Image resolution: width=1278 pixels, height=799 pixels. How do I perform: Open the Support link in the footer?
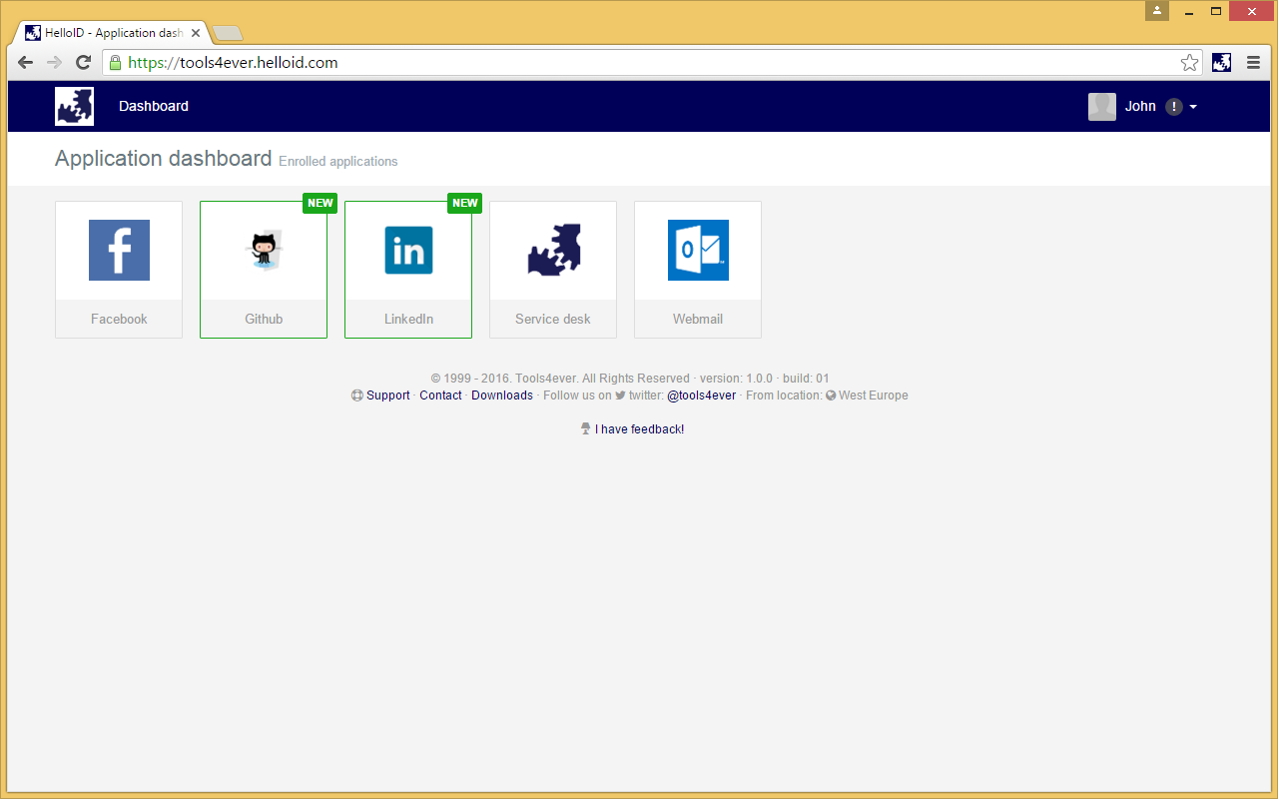(387, 395)
